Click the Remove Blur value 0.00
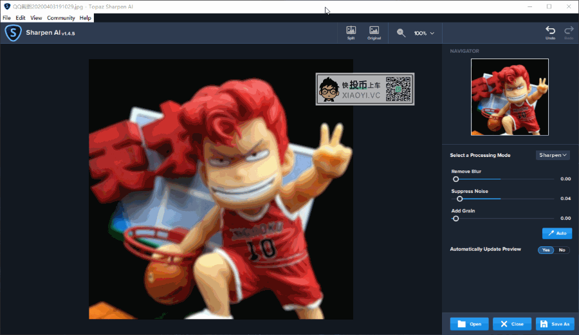579x335 pixels. pos(565,179)
